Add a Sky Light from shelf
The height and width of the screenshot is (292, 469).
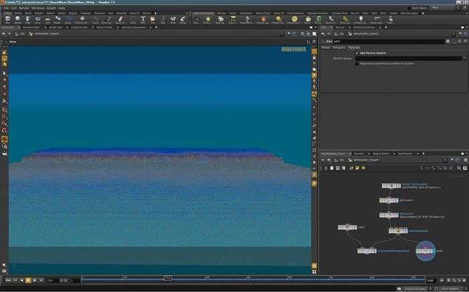pos(308,19)
